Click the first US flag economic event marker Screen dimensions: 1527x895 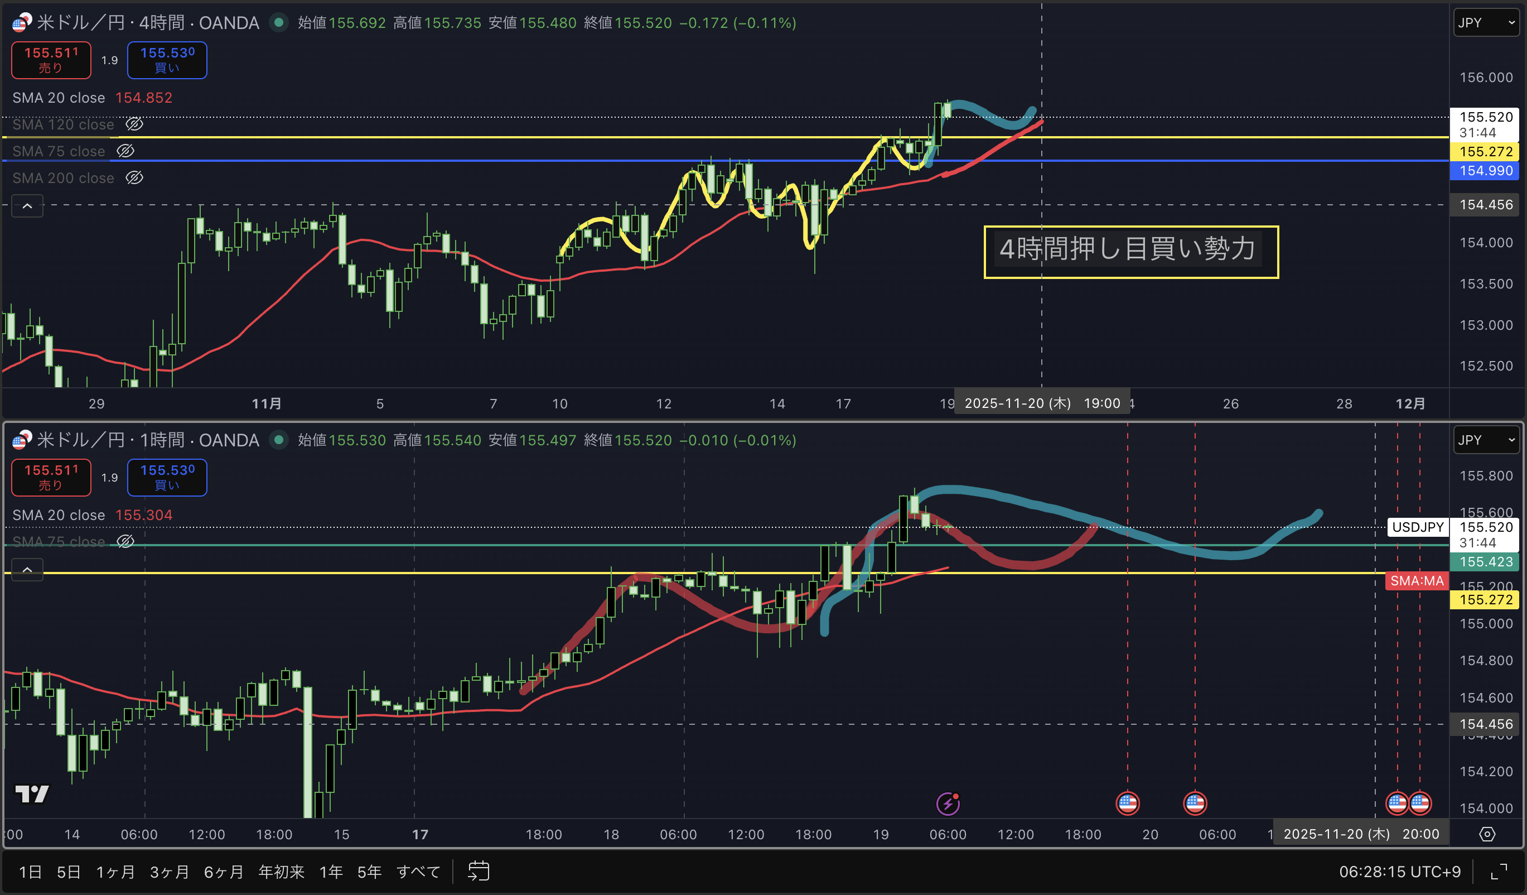[1127, 803]
